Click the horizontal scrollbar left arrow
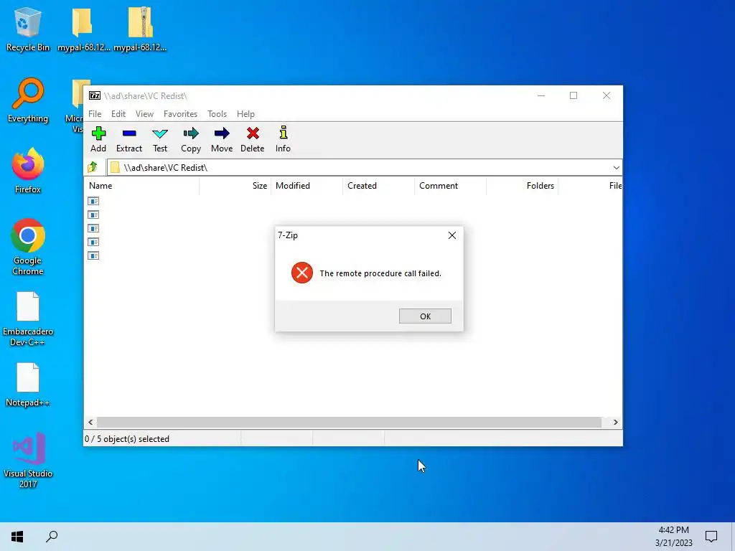 tap(90, 422)
